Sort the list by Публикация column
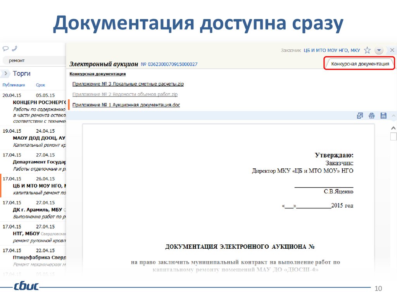This screenshot has width=397, height=298. click(14, 85)
